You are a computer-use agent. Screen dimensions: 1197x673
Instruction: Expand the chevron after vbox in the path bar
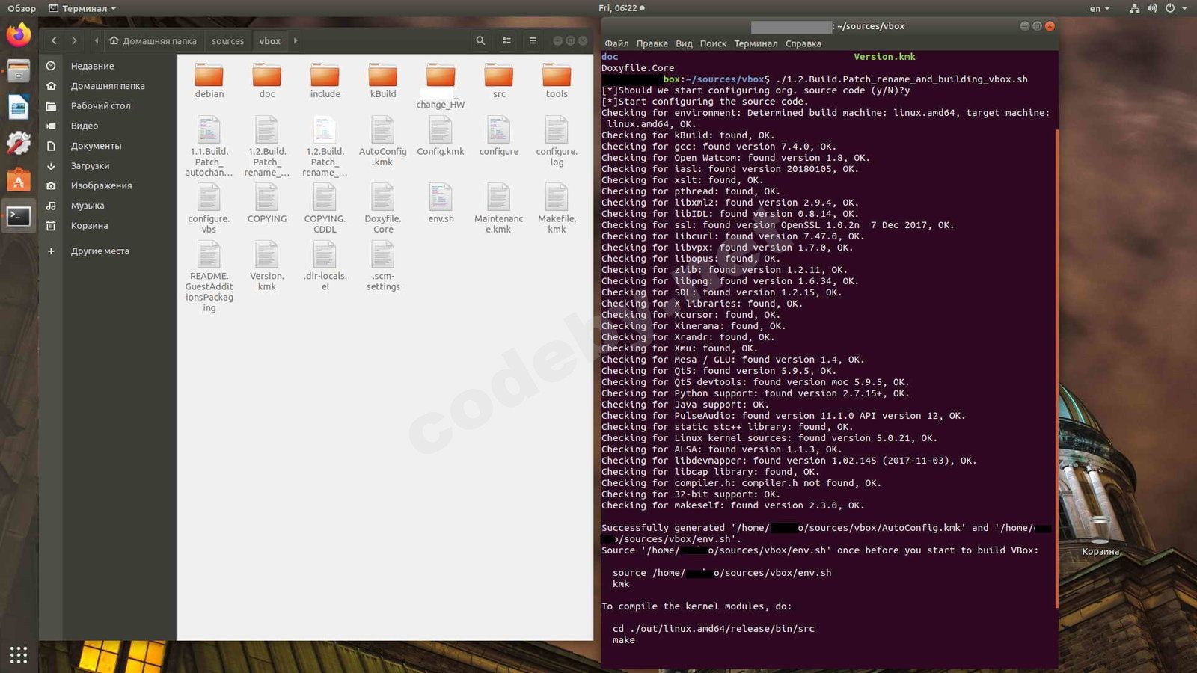coord(296,40)
